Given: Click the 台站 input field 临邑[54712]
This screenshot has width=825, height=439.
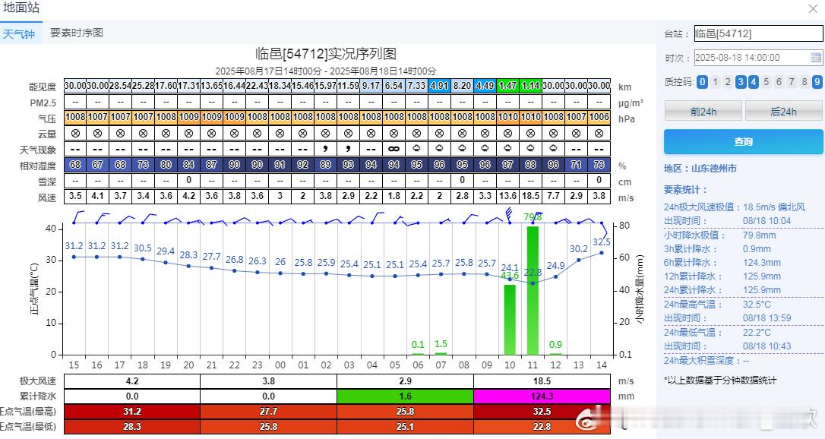Looking at the screenshot, I should pyautogui.click(x=758, y=33).
